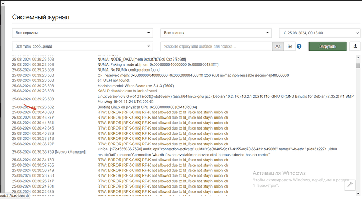Open the 'Все типы сообщений' dropdown
Viewport: 362px width, 199px height.
82,46
